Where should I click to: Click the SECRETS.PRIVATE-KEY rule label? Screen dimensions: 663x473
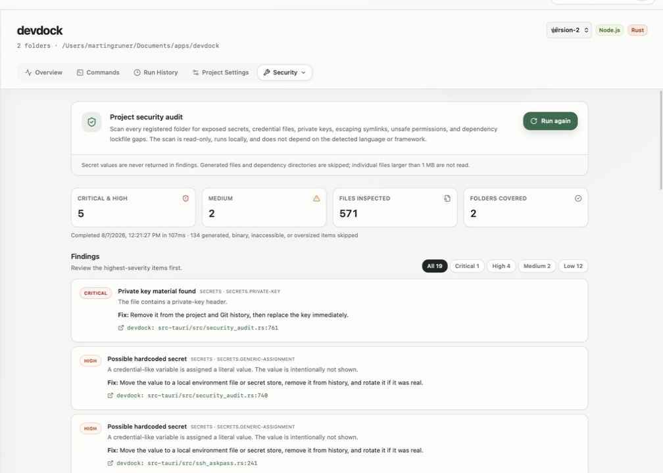[x=253, y=292]
